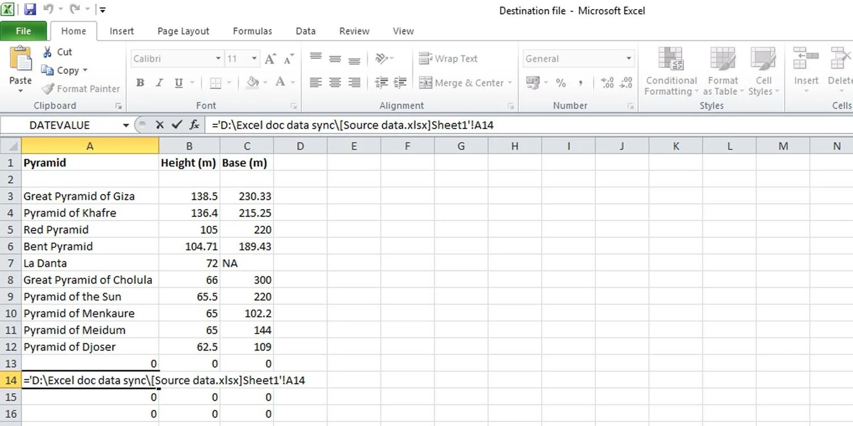Cancel formula entry with X button

point(159,125)
